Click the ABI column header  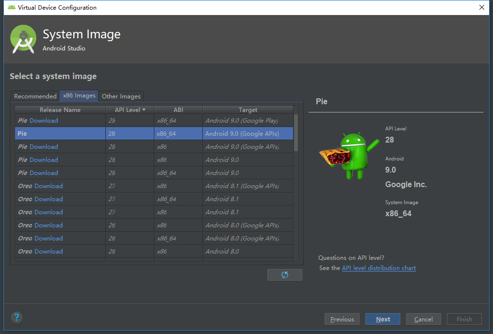tap(178, 110)
